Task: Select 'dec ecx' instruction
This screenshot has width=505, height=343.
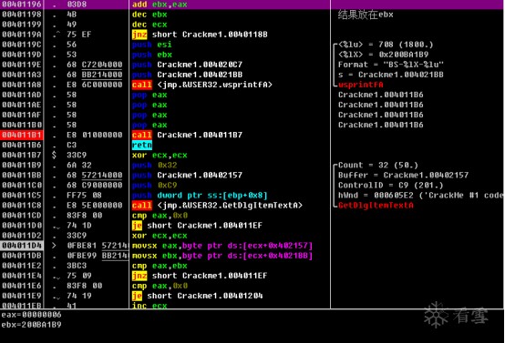Action: 149,25
